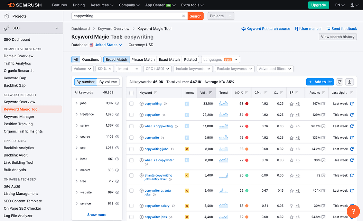The width and height of the screenshot is (363, 221).
Task: Click the Projects home icon
Action: (x=7, y=16)
